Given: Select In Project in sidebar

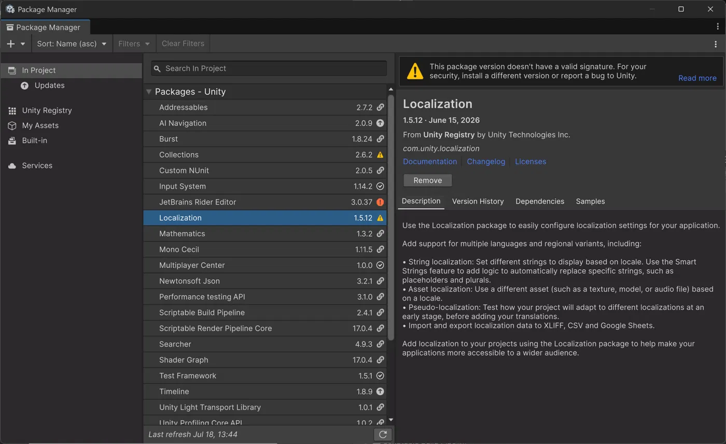Looking at the screenshot, I should click(71, 70).
